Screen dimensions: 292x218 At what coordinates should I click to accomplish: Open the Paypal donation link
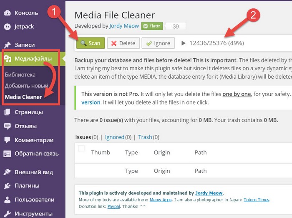click(114, 206)
